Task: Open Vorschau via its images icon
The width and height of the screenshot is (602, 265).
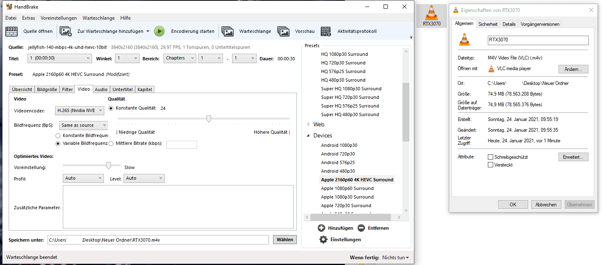Action: [283, 31]
